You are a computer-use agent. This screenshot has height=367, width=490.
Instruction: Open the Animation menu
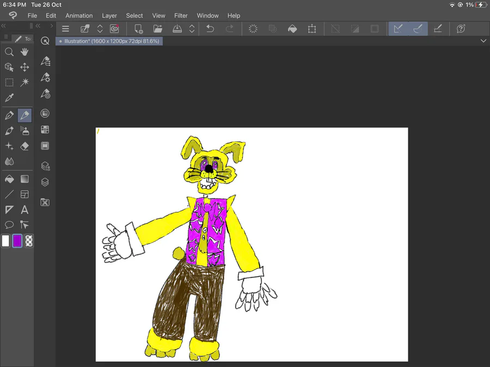click(79, 16)
